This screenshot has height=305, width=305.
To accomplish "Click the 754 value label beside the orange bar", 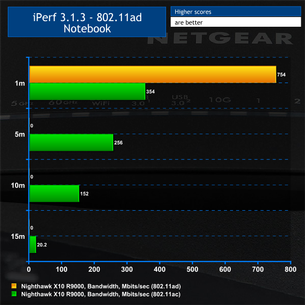I will pyautogui.click(x=282, y=75).
